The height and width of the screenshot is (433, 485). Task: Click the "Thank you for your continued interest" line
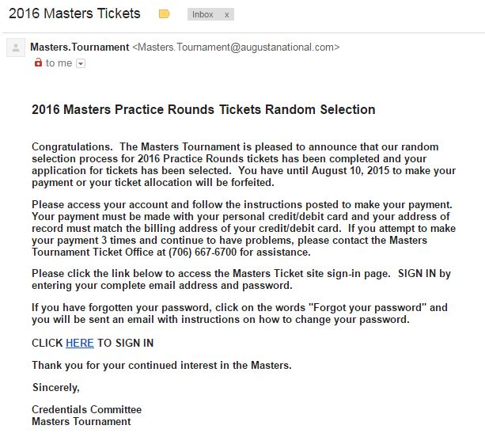coord(161,365)
